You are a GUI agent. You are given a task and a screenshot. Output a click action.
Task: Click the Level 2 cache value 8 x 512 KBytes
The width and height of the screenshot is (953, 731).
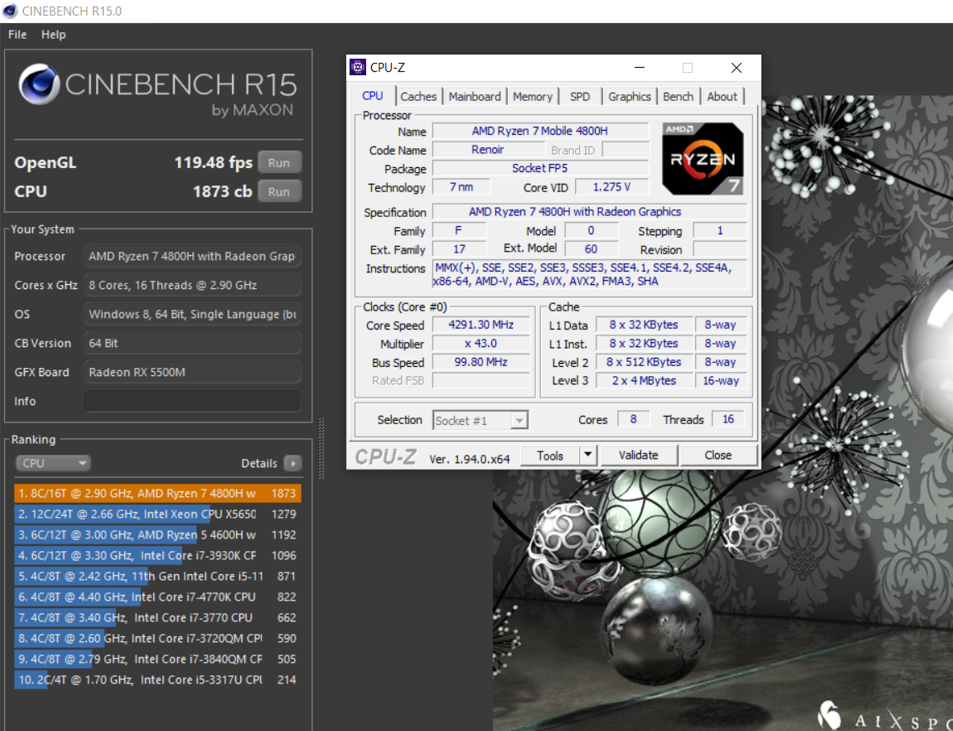(644, 362)
